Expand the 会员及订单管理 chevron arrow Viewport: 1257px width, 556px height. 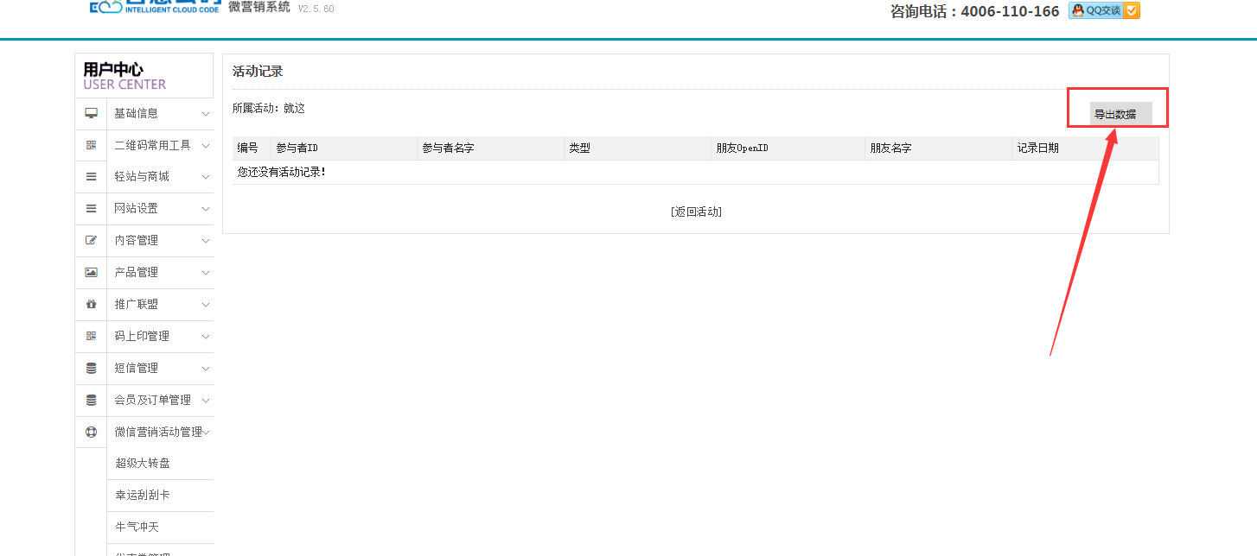click(206, 401)
